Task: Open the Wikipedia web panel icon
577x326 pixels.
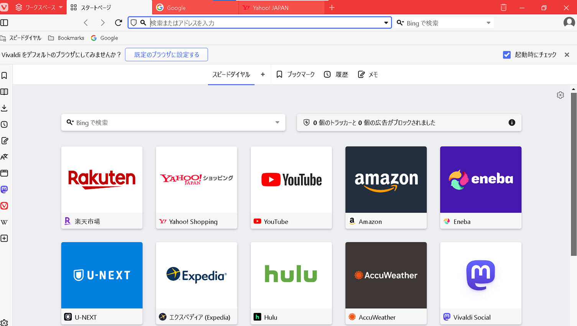Action: (x=4, y=222)
